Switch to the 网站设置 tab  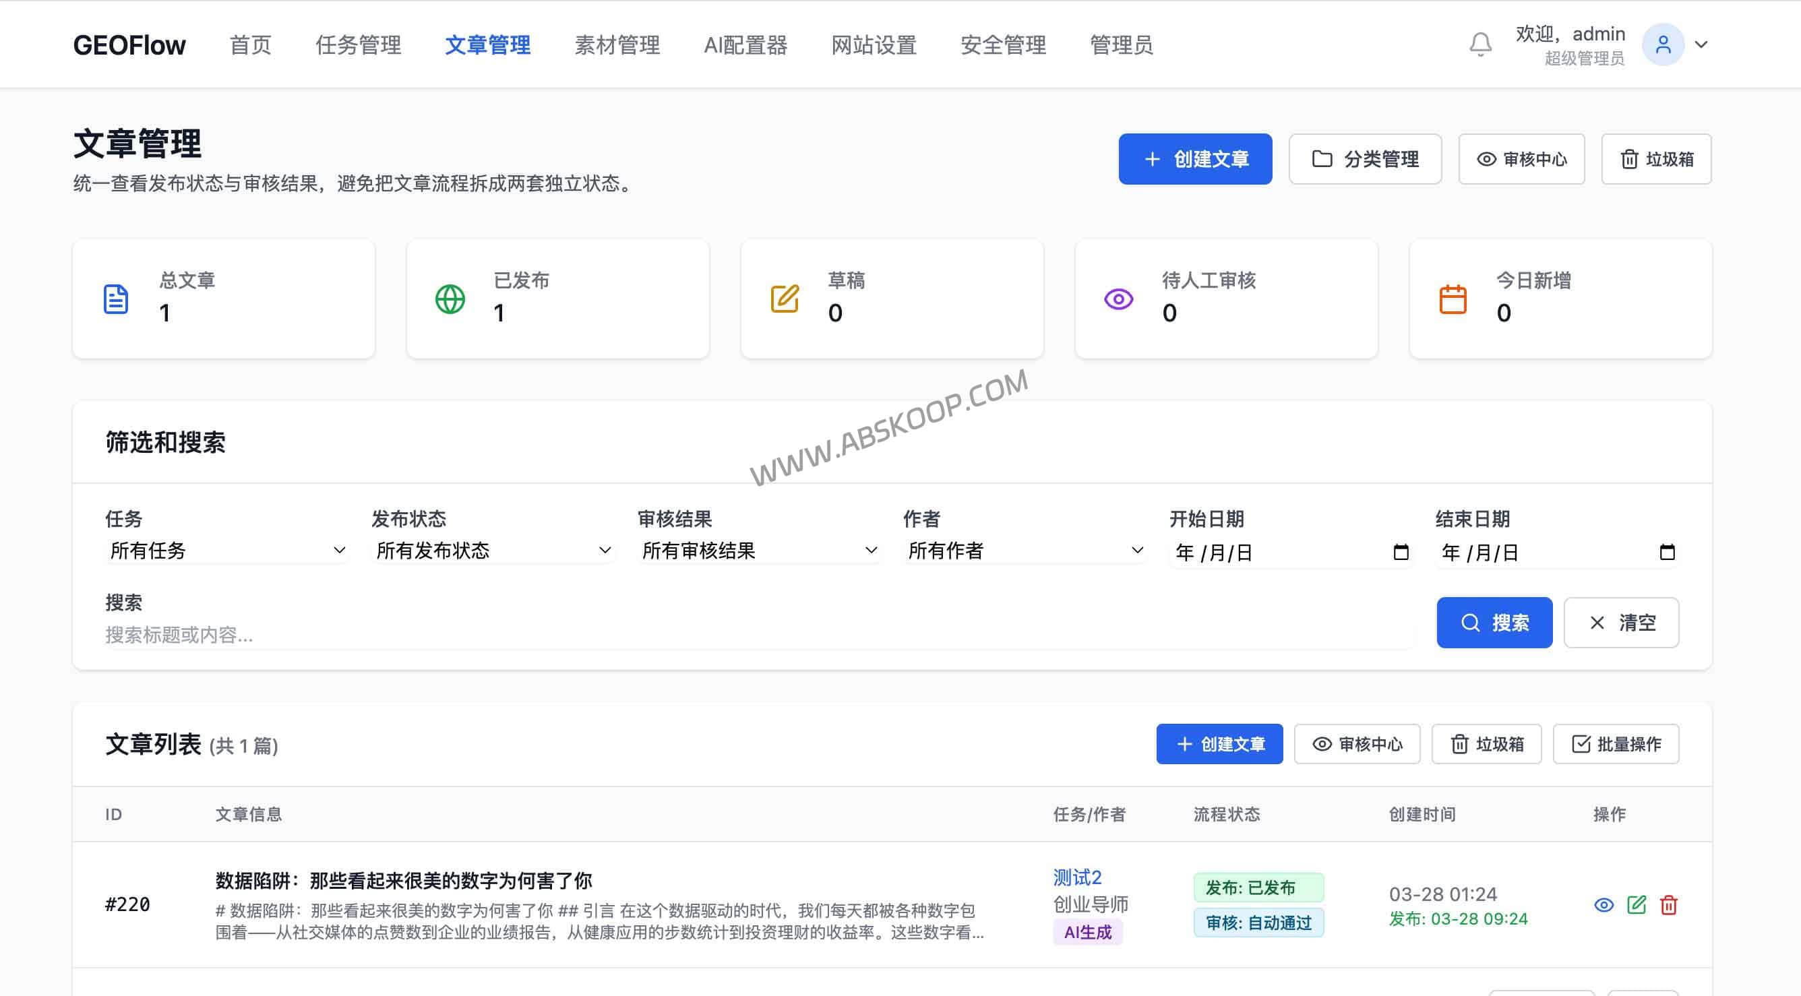pos(874,44)
